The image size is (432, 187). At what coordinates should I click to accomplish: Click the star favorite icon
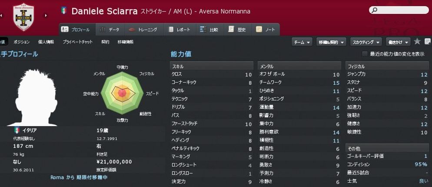click(x=417, y=42)
